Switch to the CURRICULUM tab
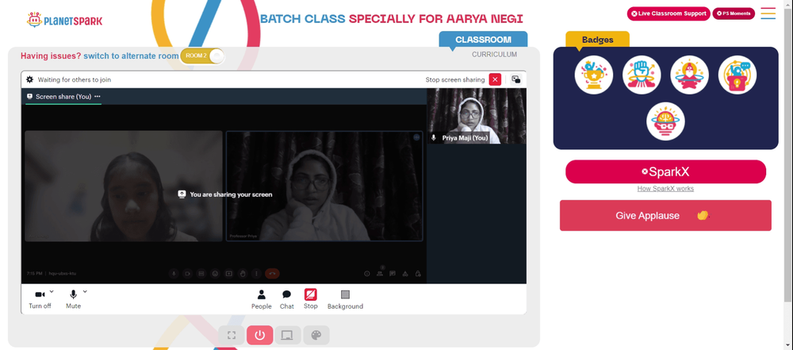Image resolution: width=793 pixels, height=350 pixels. pos(494,54)
